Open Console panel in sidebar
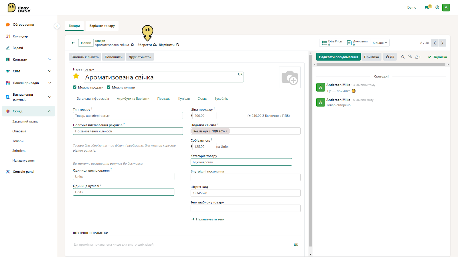The image size is (458, 257). (x=23, y=172)
